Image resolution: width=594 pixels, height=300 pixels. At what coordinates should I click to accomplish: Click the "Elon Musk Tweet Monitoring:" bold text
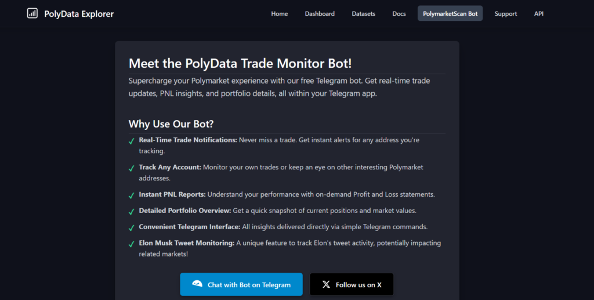pyautogui.click(x=187, y=243)
